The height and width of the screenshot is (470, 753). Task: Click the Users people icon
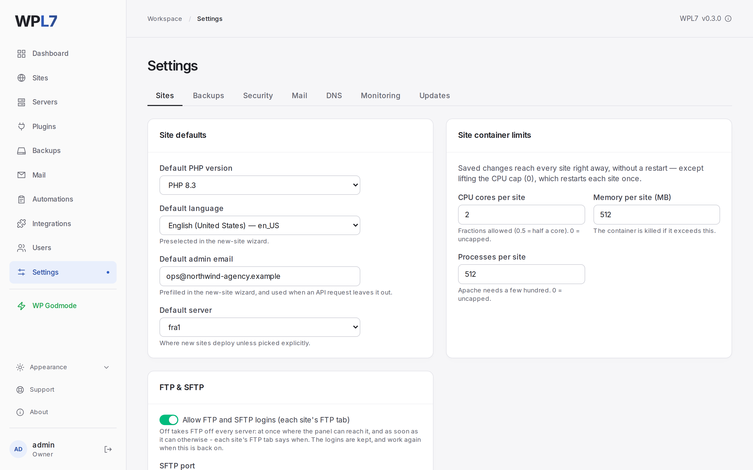coord(21,248)
